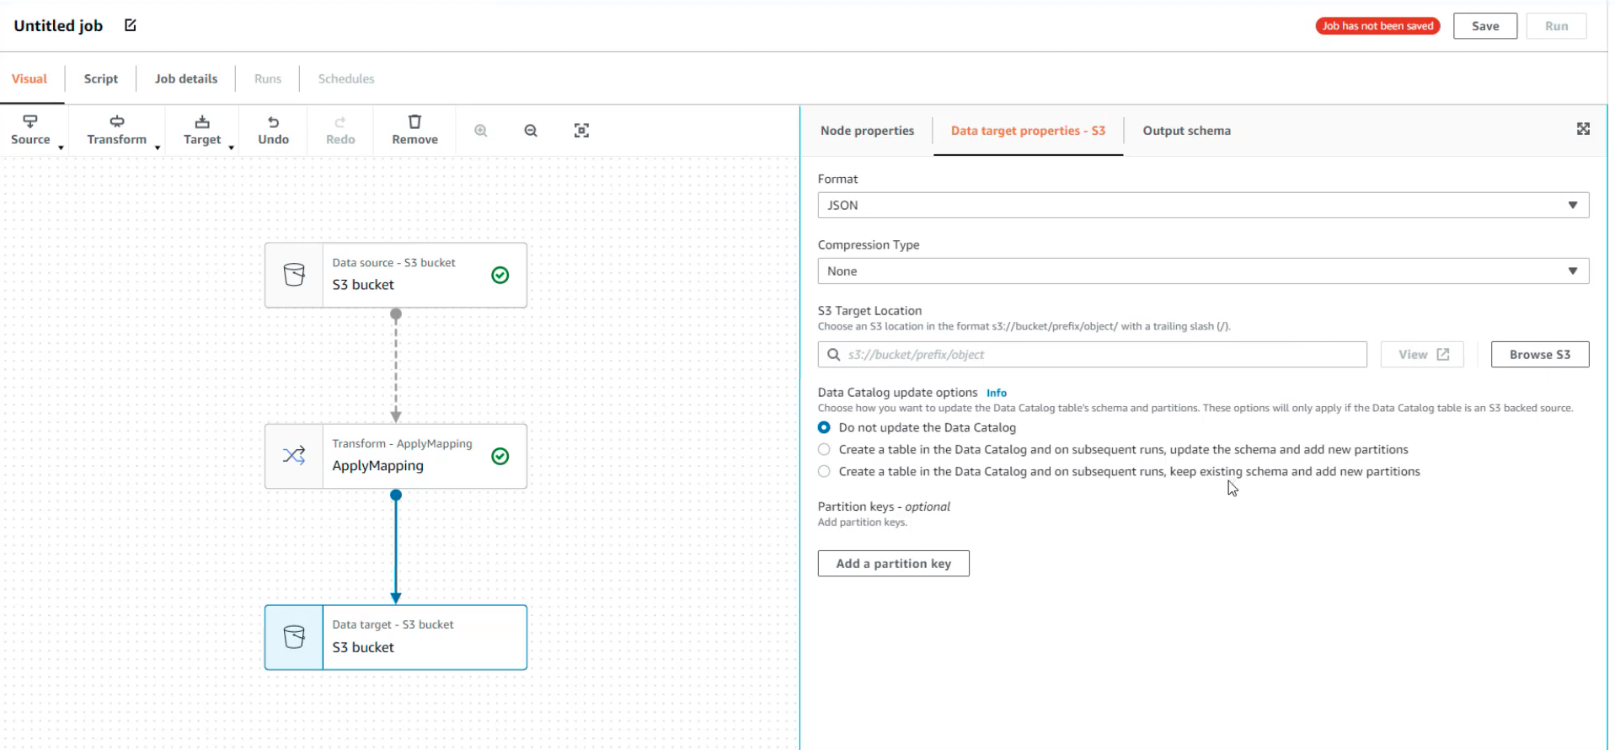Select the ApplyMapping shuffle icon

pos(294,456)
